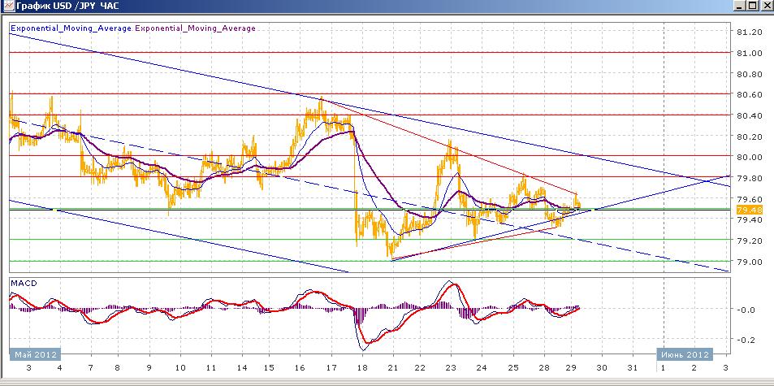Image resolution: width=774 pixels, height=386 pixels.
Task: Select the red horizontal line at 81.00
Action: pos(365,52)
